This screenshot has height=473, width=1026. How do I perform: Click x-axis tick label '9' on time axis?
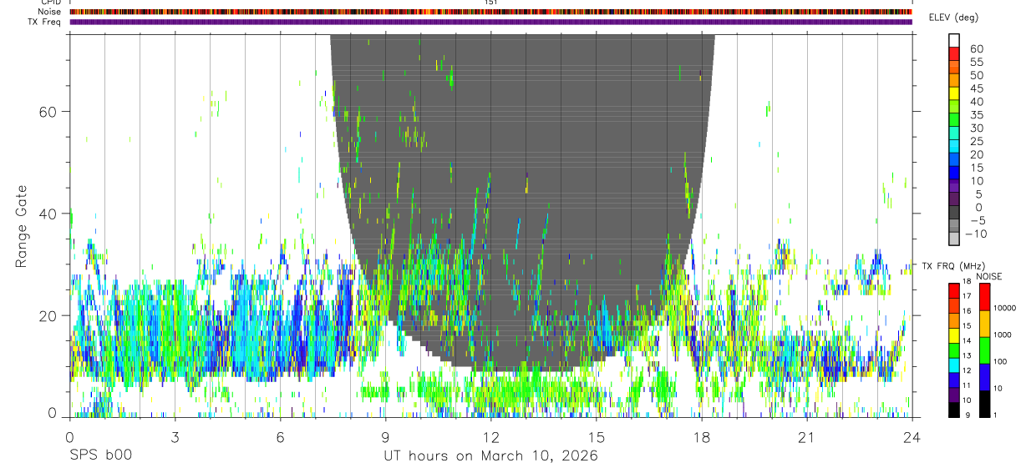tap(386, 436)
